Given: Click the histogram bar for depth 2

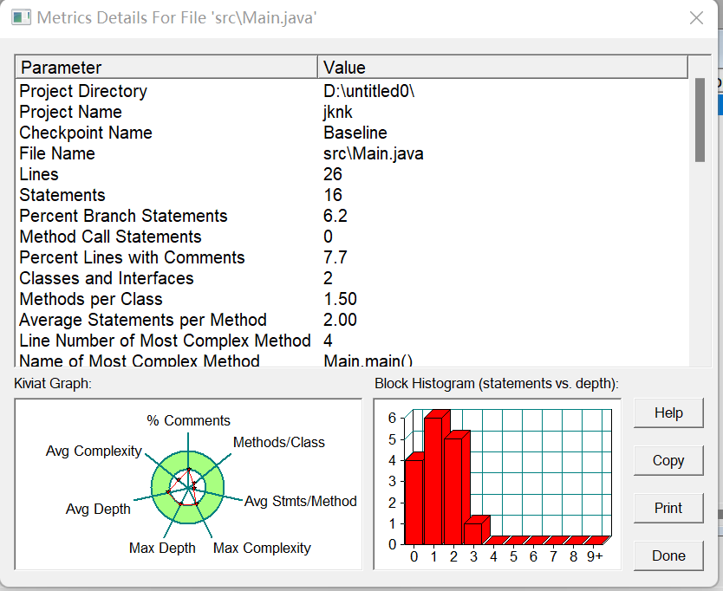Looking at the screenshot, I should (453, 491).
